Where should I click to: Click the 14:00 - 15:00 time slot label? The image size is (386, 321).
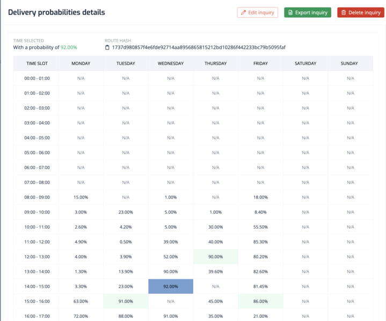[37, 287]
